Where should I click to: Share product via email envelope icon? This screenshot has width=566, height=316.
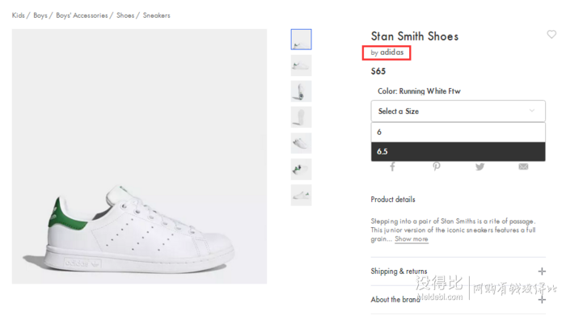(x=523, y=166)
